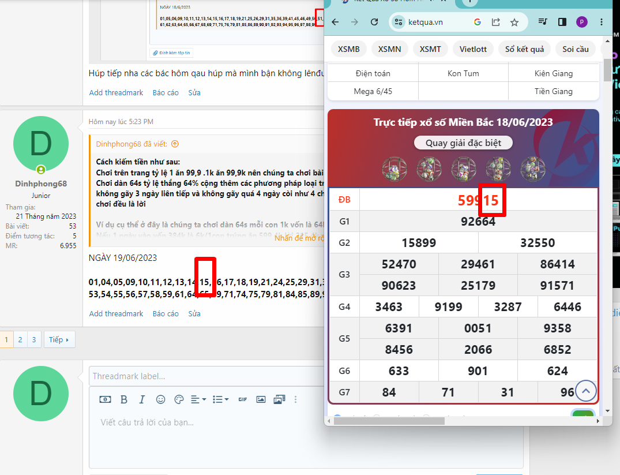This screenshot has width=620, height=475.
Task: Select G1 result number 92664
Action: pyautogui.click(x=478, y=222)
